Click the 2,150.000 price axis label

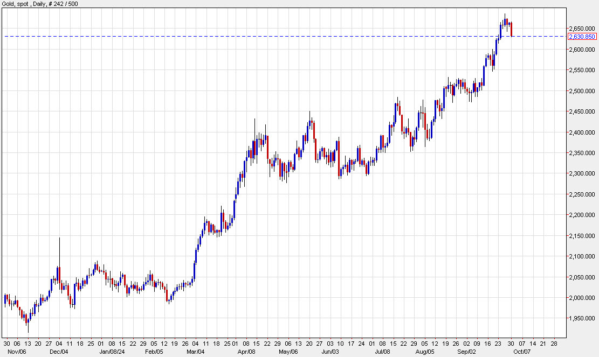[x=582, y=236]
